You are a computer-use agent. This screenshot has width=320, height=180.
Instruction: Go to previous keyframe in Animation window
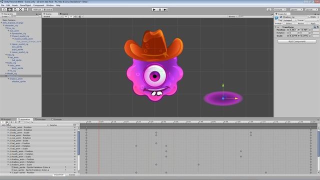(x=11, y=122)
